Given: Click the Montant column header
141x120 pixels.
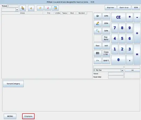Looking at the screenshot, I should coord(81,13).
